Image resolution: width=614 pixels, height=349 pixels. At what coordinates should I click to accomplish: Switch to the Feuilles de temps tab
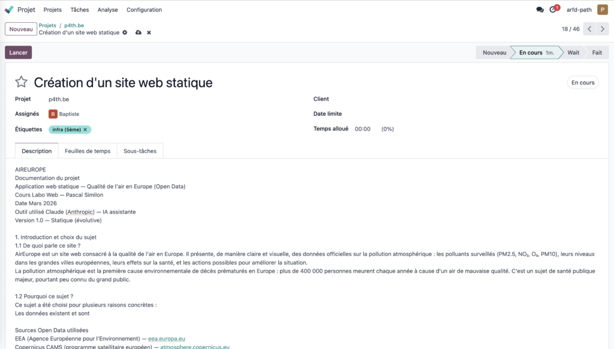(88, 151)
